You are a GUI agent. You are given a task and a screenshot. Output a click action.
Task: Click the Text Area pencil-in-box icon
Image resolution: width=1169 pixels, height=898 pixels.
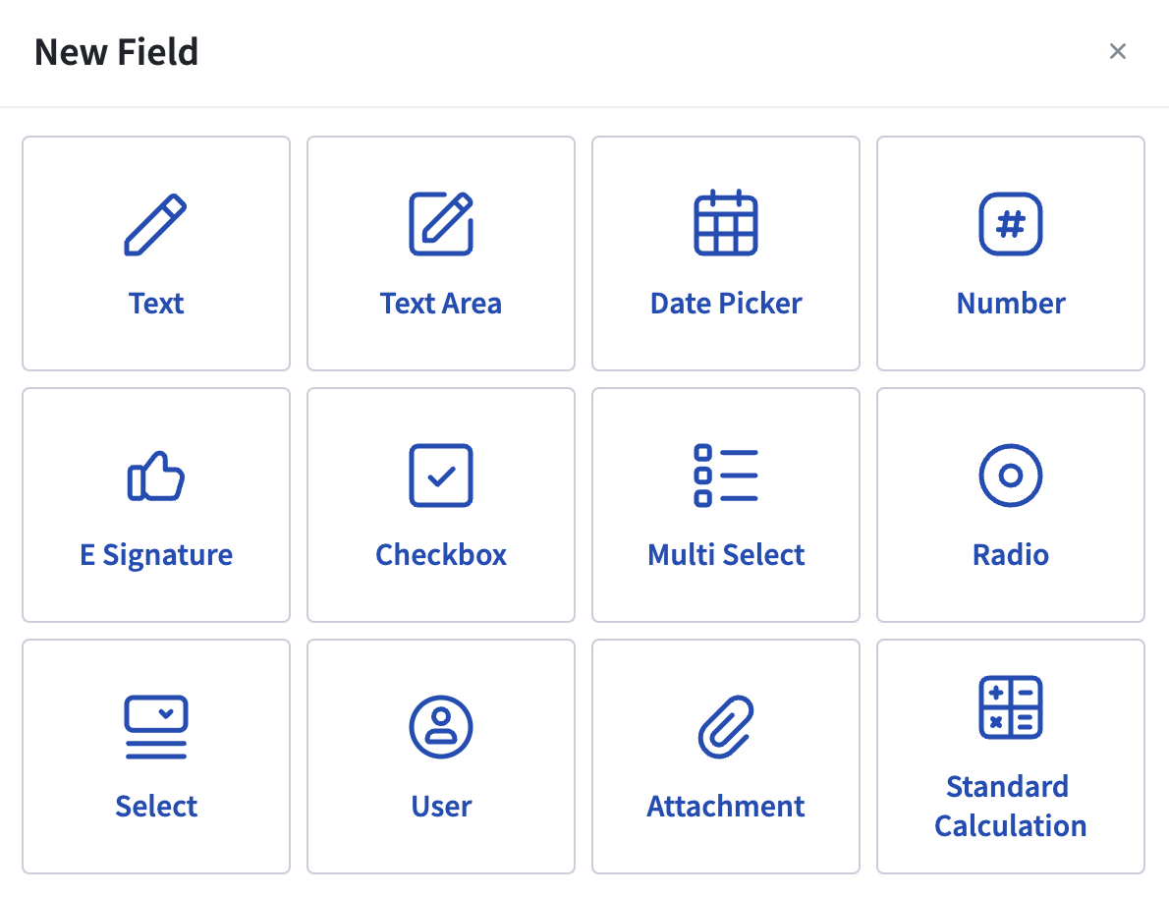point(440,224)
